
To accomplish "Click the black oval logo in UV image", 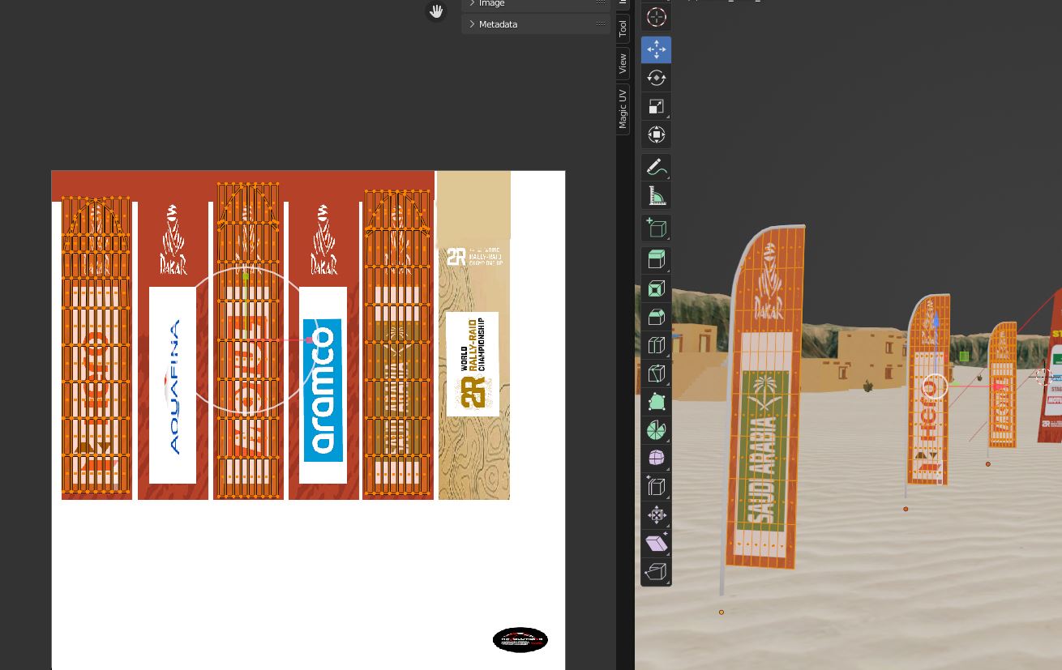I will tap(520, 640).
